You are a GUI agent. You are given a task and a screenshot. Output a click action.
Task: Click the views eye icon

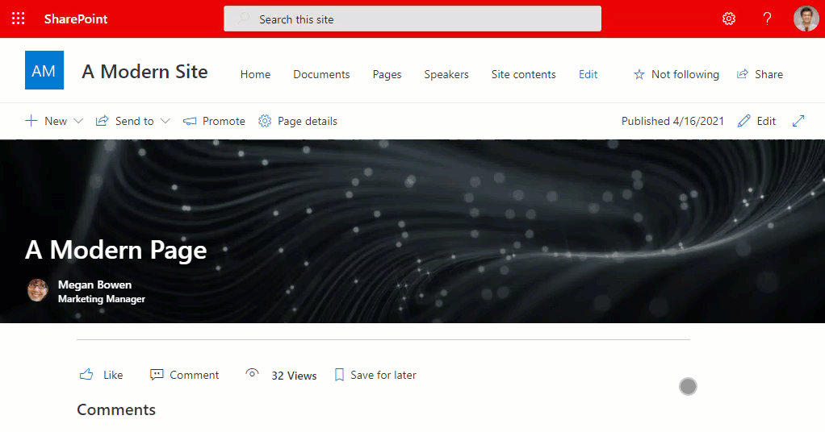tap(252, 374)
